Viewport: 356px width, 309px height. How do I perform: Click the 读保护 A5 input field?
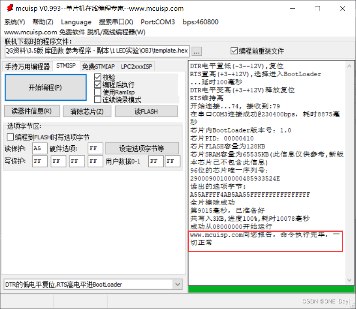tap(39, 148)
